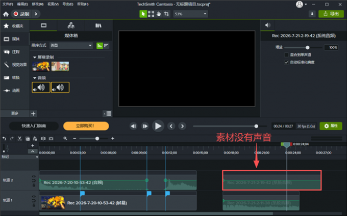Open account dropdown arrow next to avatar
The height and width of the screenshot is (216, 347).
[306, 4]
